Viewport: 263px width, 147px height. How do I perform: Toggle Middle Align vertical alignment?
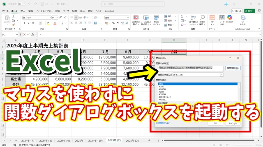pos(76,17)
